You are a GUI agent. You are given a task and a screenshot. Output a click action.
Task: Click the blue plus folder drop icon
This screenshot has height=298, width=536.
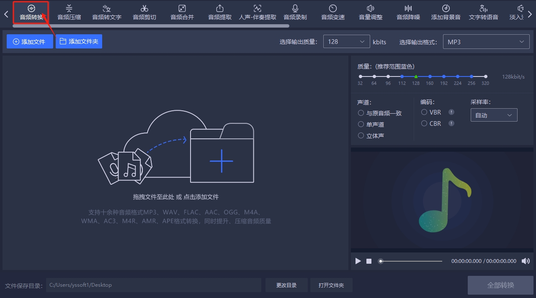[x=222, y=161]
